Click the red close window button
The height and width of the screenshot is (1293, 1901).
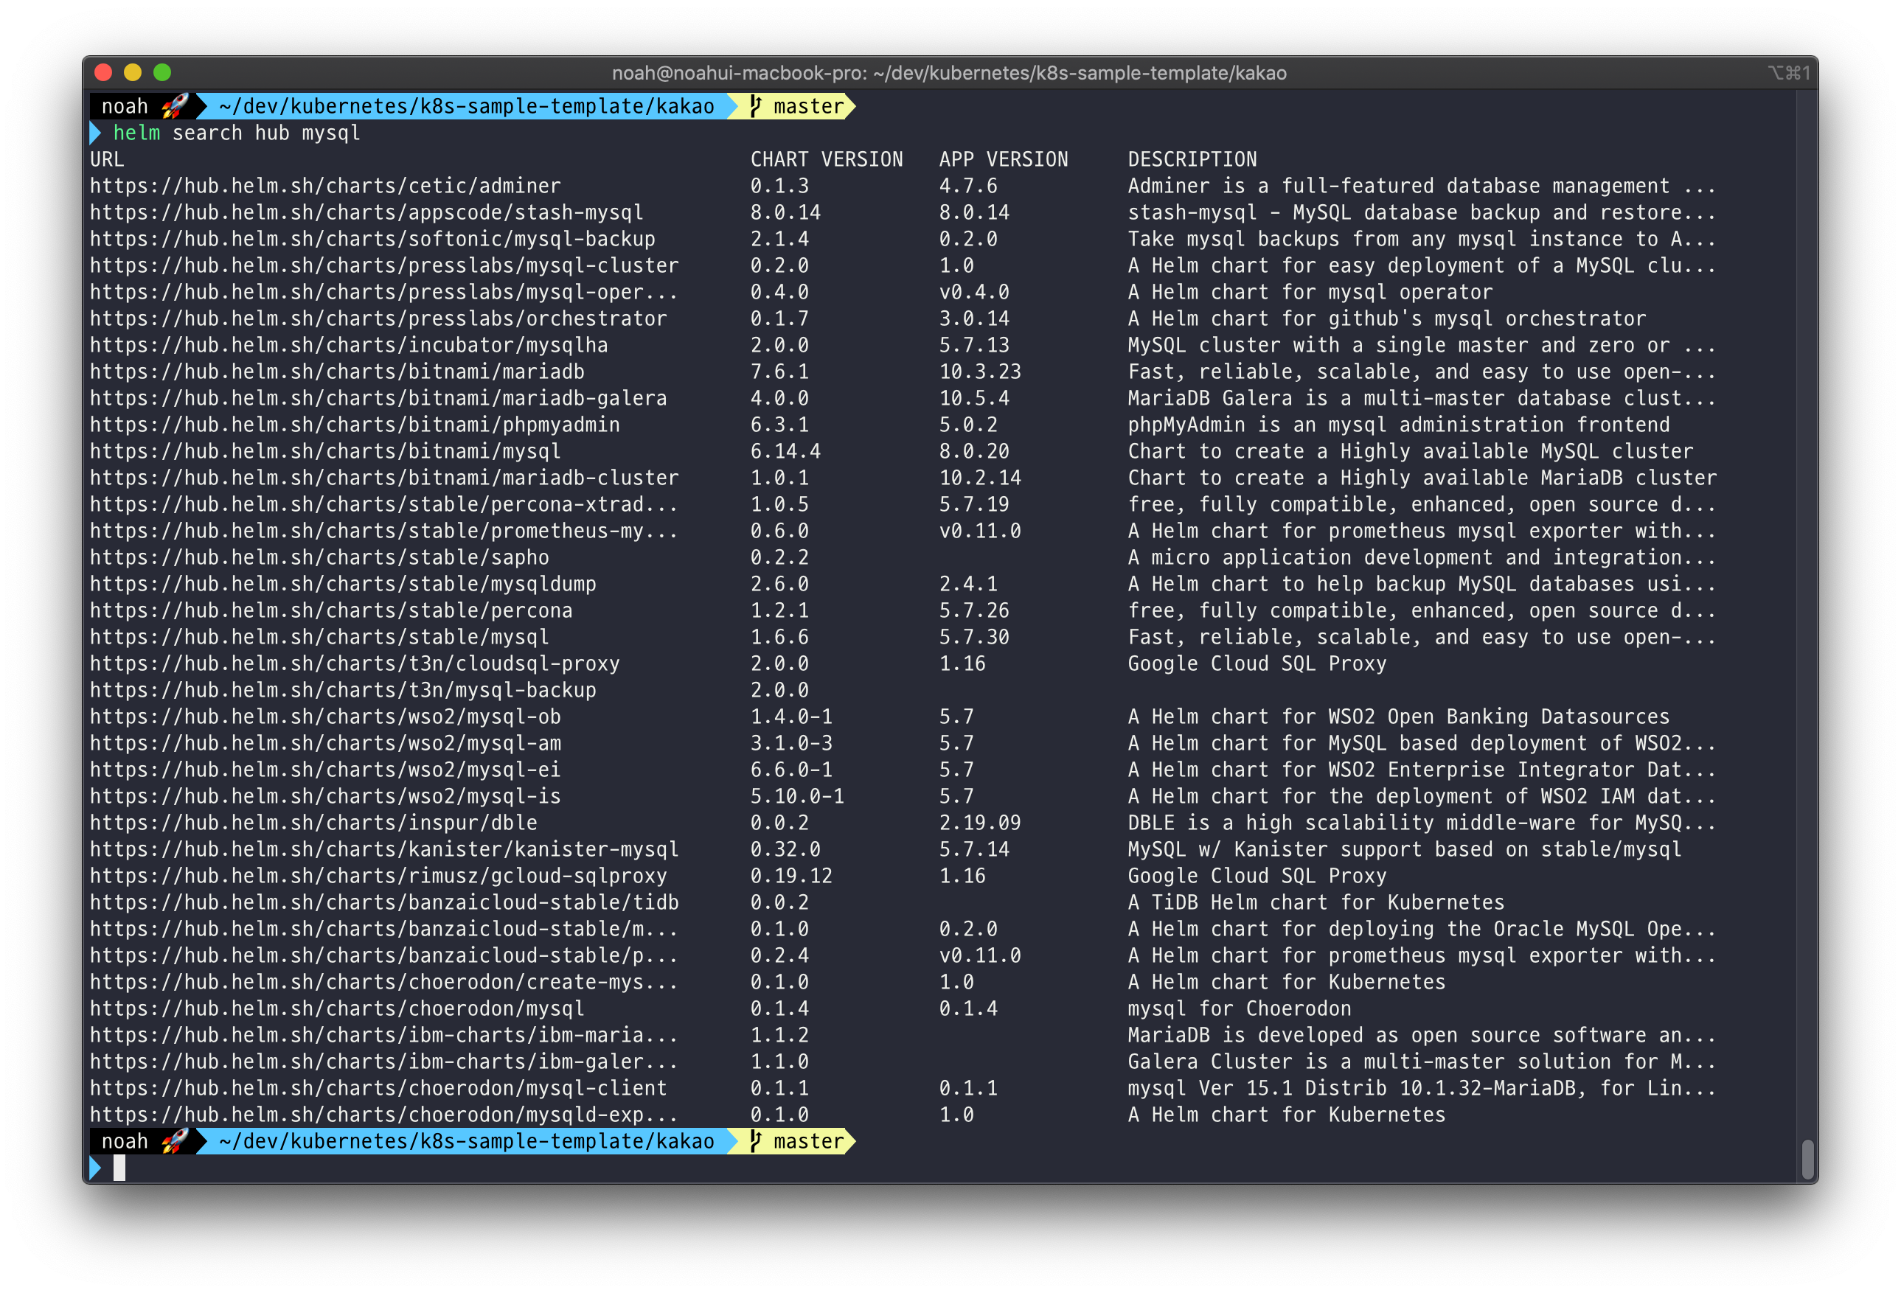[103, 73]
